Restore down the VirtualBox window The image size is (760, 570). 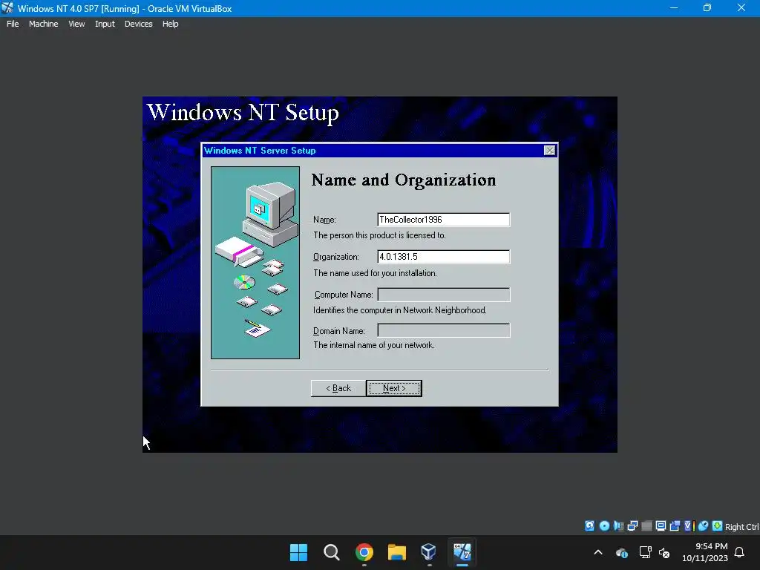pyautogui.click(x=707, y=7)
